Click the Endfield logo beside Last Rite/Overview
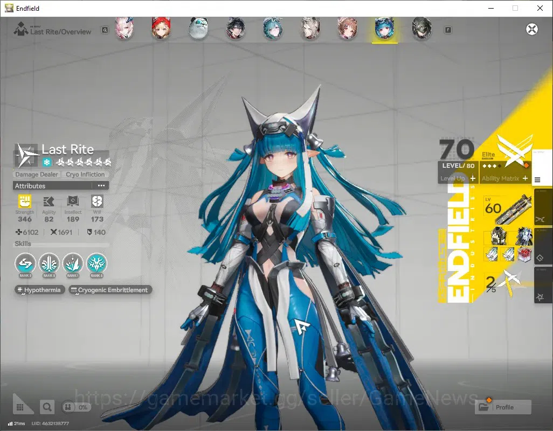This screenshot has height=431, width=553. [x=20, y=29]
